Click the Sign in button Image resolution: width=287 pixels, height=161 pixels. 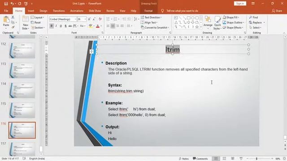click(x=240, y=4)
